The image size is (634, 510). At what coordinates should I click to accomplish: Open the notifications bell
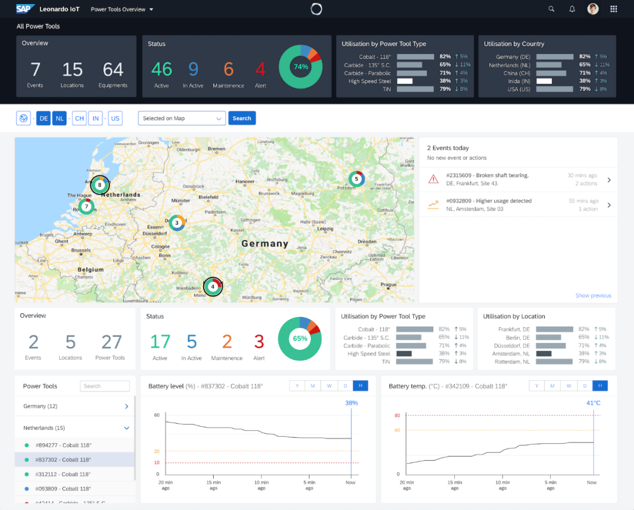pyautogui.click(x=572, y=9)
